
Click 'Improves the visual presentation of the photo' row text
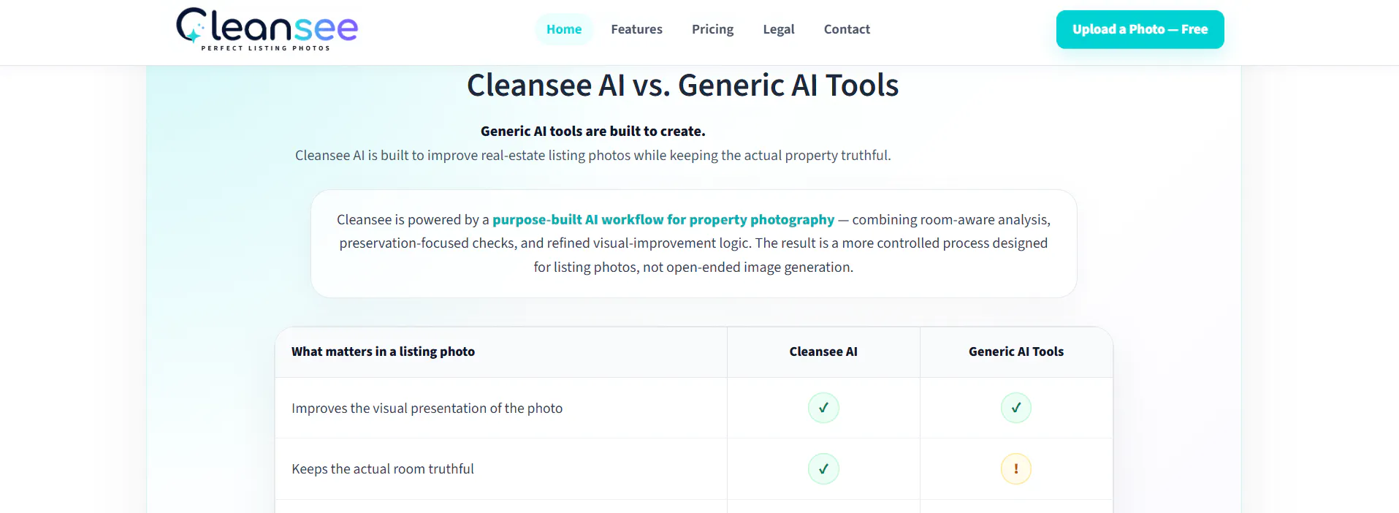427,408
